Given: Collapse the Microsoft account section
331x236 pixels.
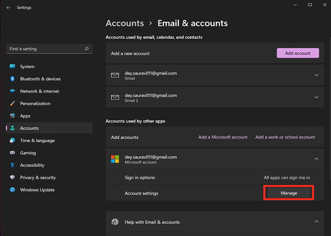Looking at the screenshot, I should point(316,159).
